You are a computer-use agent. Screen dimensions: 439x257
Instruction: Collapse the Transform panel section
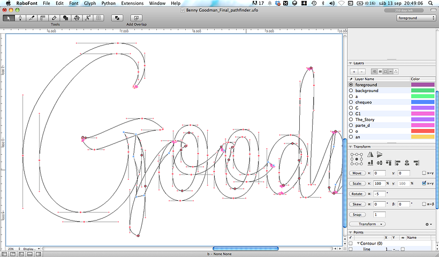pos(350,146)
